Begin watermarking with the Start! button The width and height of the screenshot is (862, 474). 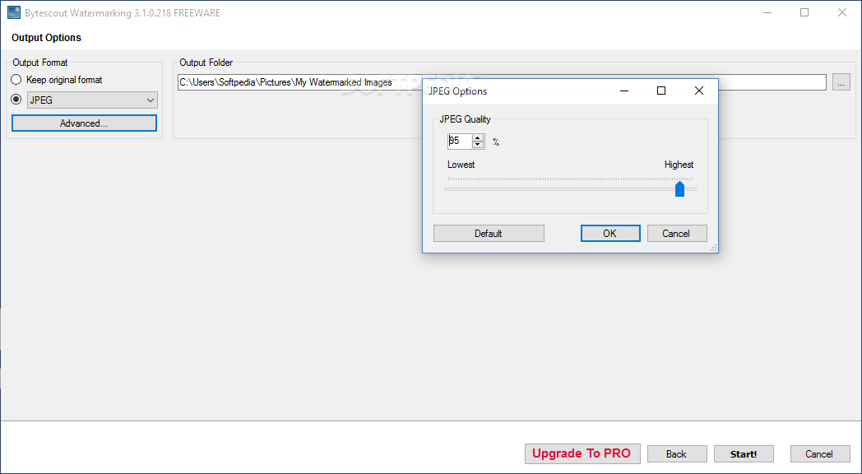pyautogui.click(x=744, y=453)
